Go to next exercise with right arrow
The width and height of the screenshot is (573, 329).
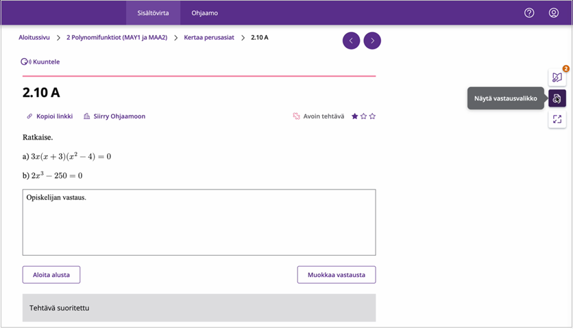click(x=372, y=41)
